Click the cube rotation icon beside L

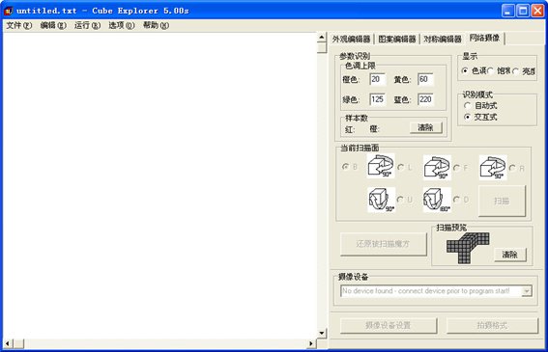381,166
